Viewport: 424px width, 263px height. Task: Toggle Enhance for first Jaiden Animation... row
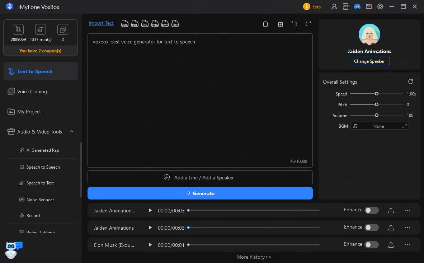(x=372, y=210)
